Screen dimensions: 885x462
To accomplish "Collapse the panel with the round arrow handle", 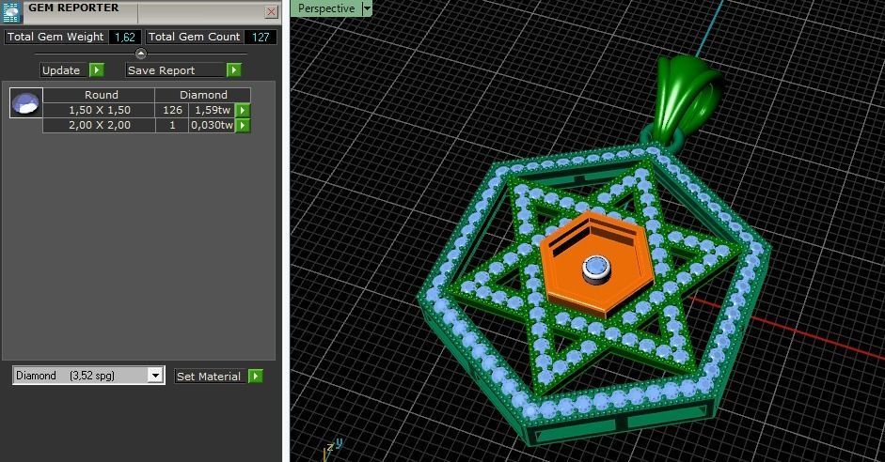I will point(141,54).
